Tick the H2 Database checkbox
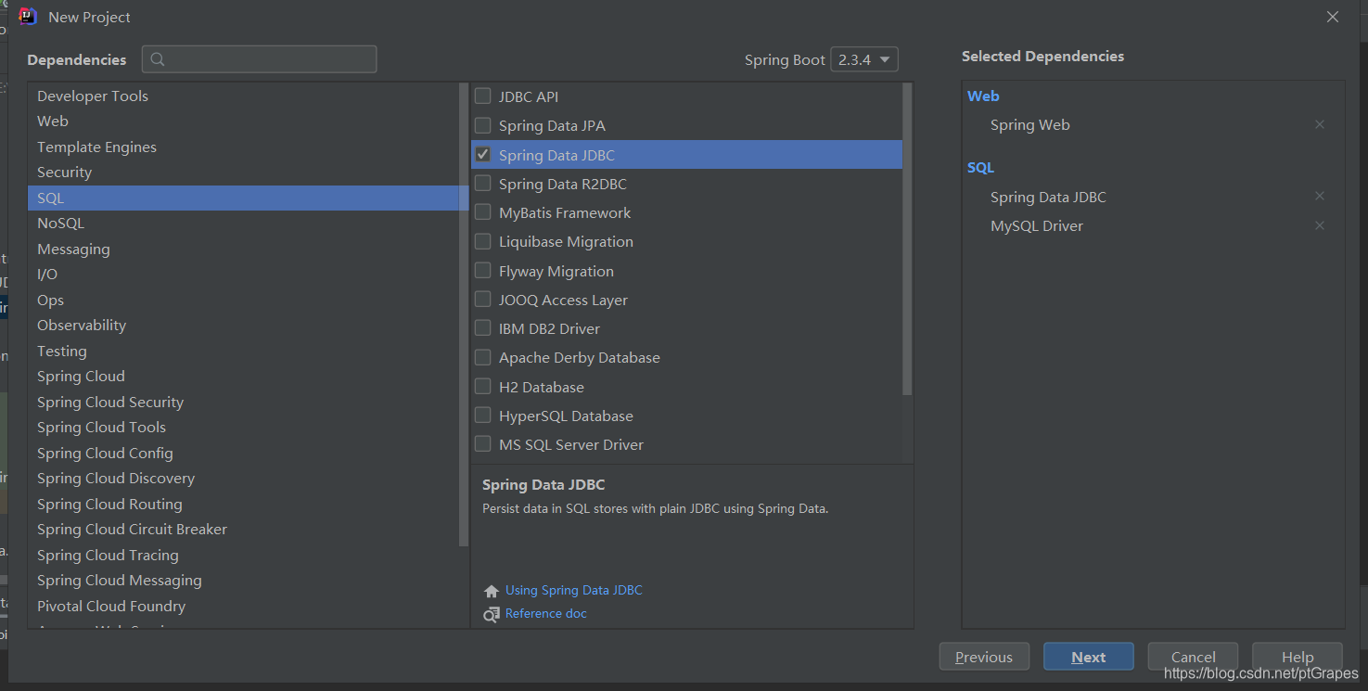This screenshot has height=691, width=1368. coord(482,387)
